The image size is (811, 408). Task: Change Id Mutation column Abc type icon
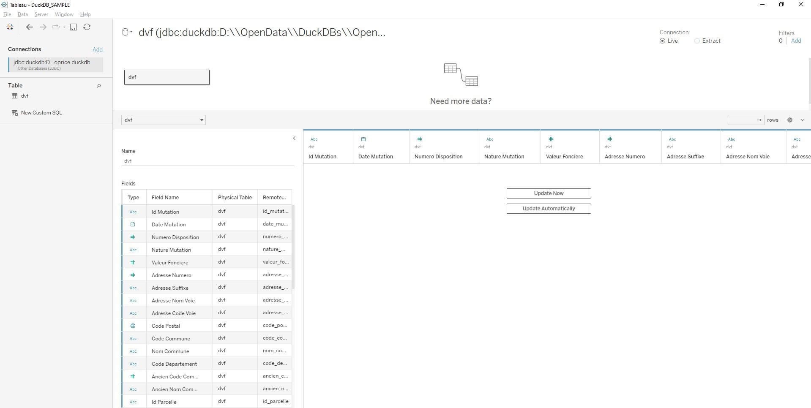pos(314,139)
